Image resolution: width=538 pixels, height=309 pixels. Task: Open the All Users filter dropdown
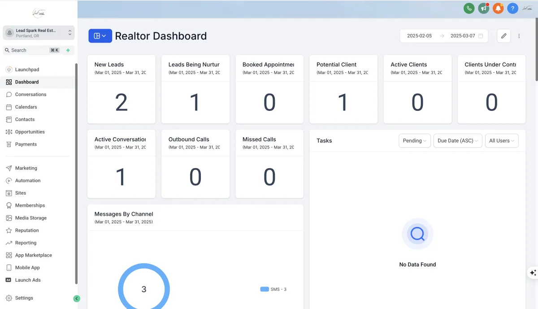pos(502,141)
